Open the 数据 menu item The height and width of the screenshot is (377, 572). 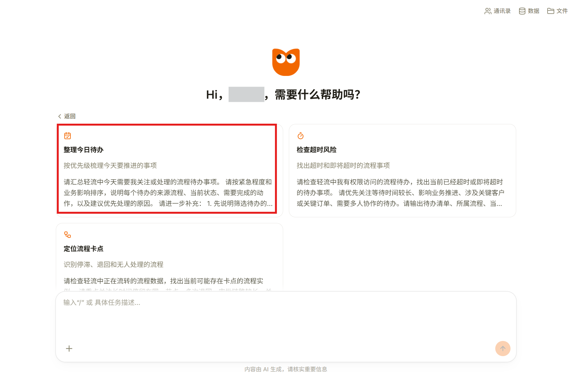pyautogui.click(x=529, y=11)
